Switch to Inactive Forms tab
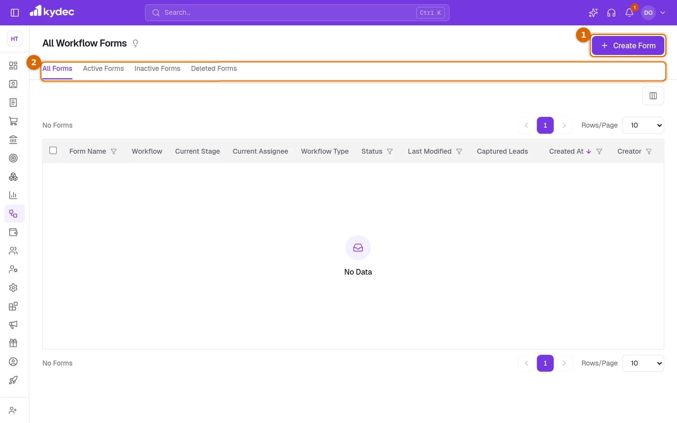 click(157, 68)
